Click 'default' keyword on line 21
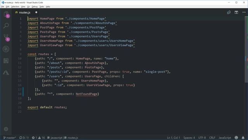 (x=46, y=107)
